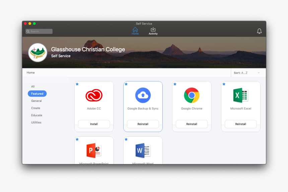The width and height of the screenshot is (288, 192).
Task: Click the Google Backup & Sync icon
Action: point(143,95)
